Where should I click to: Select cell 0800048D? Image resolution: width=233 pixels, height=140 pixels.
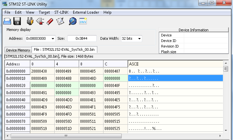pos(91,78)
